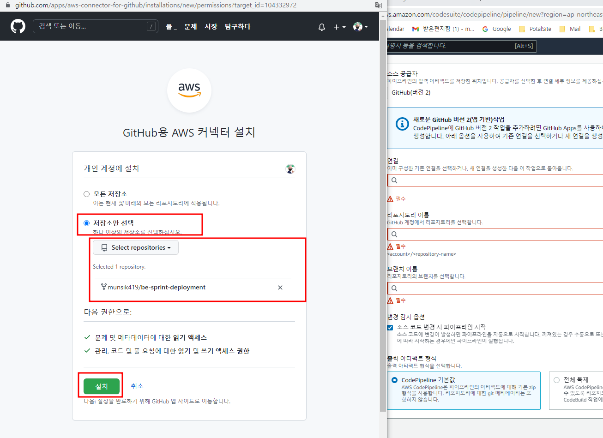Click the Selected 1 repository. text
Image resolution: width=603 pixels, height=438 pixels.
119,267
